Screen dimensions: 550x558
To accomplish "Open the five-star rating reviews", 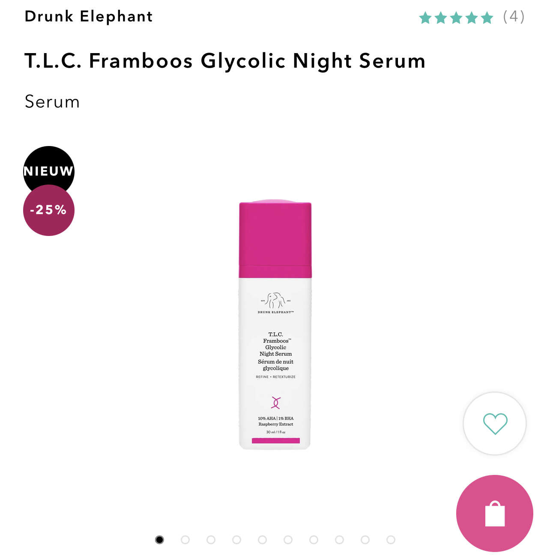I will 456,18.
